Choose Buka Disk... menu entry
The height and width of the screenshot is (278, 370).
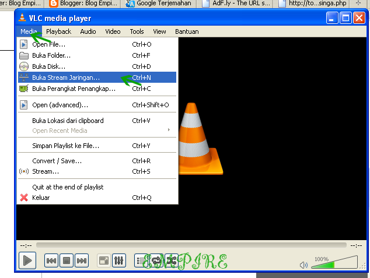point(97,66)
